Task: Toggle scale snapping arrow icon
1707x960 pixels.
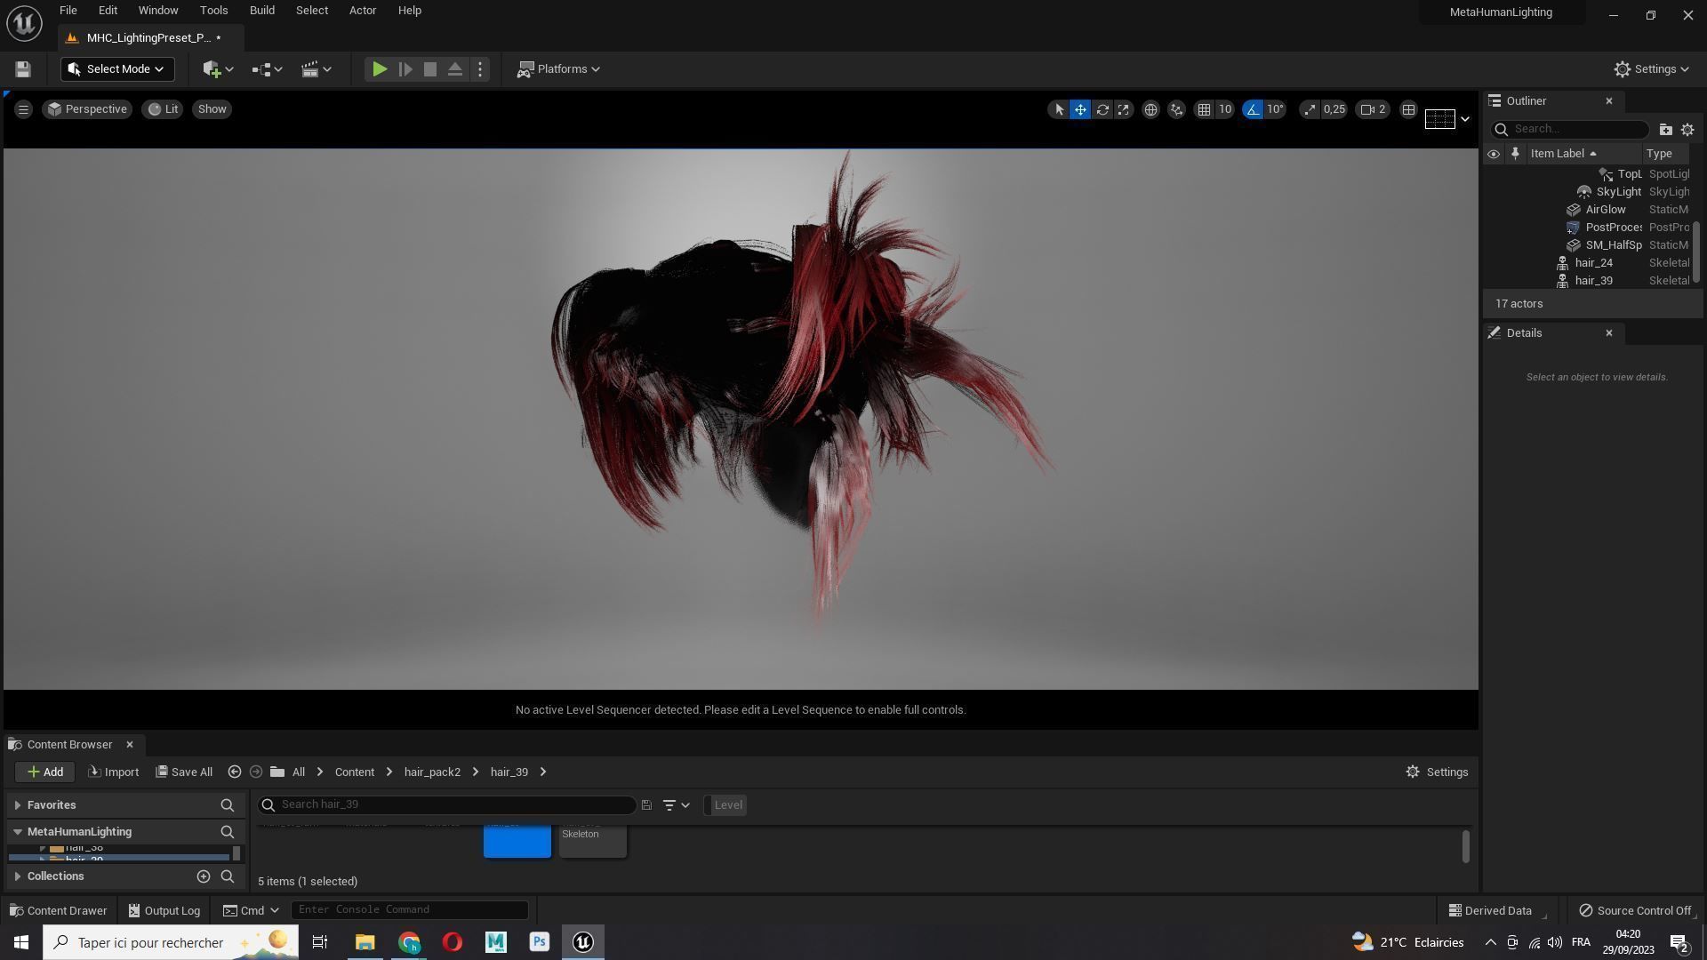Action: (1310, 109)
